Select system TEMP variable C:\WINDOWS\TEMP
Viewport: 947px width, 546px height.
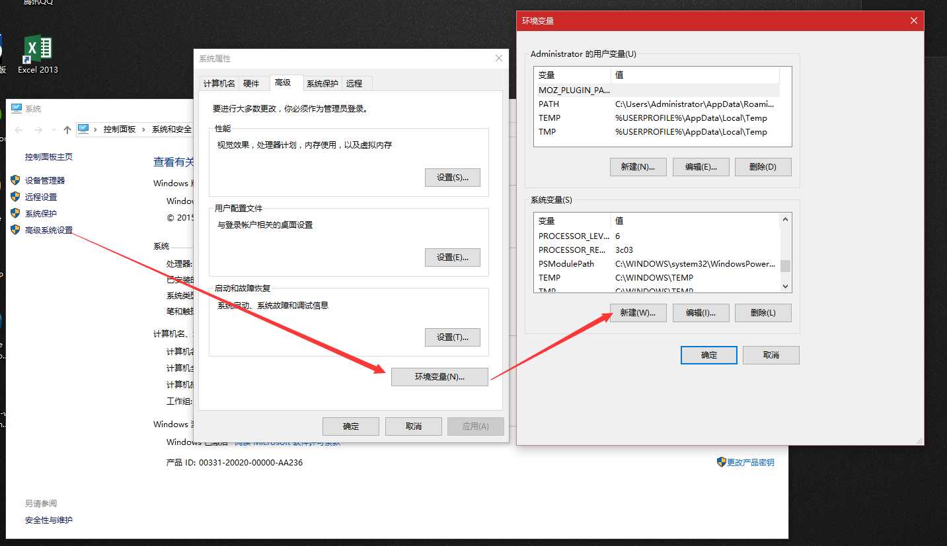[x=657, y=277]
